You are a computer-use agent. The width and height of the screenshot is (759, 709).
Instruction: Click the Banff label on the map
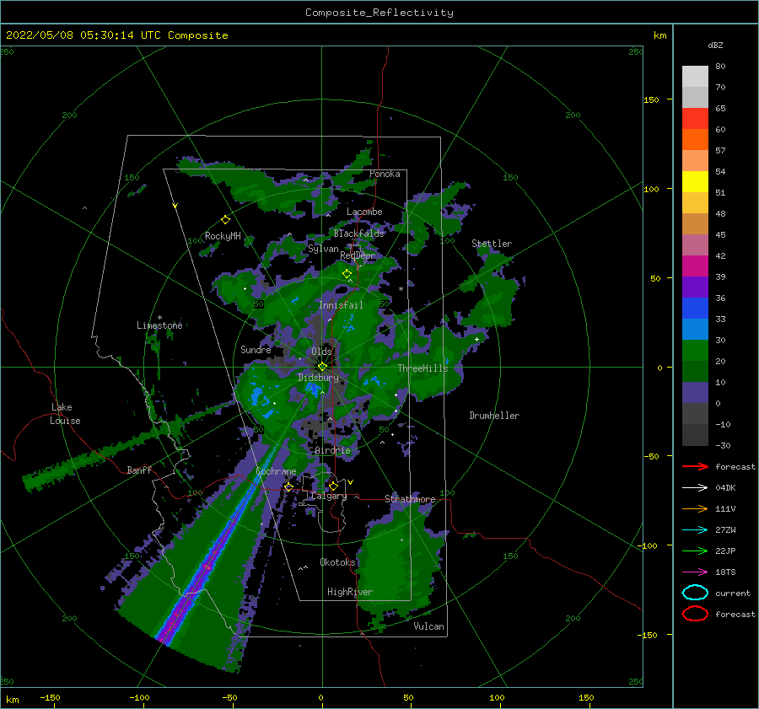[x=139, y=470]
